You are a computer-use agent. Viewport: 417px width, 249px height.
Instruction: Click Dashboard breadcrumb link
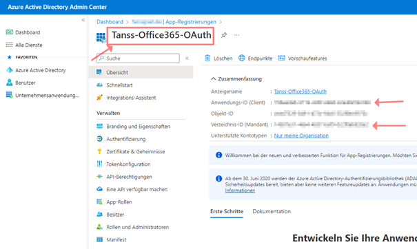pos(110,22)
